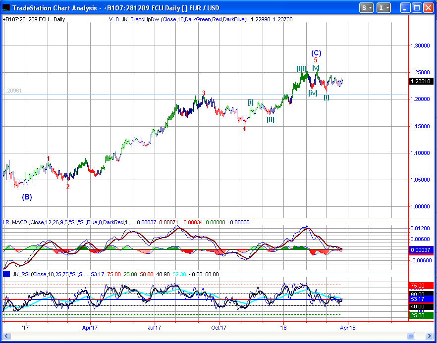Click the Jul'17 date axis label

coord(154,328)
